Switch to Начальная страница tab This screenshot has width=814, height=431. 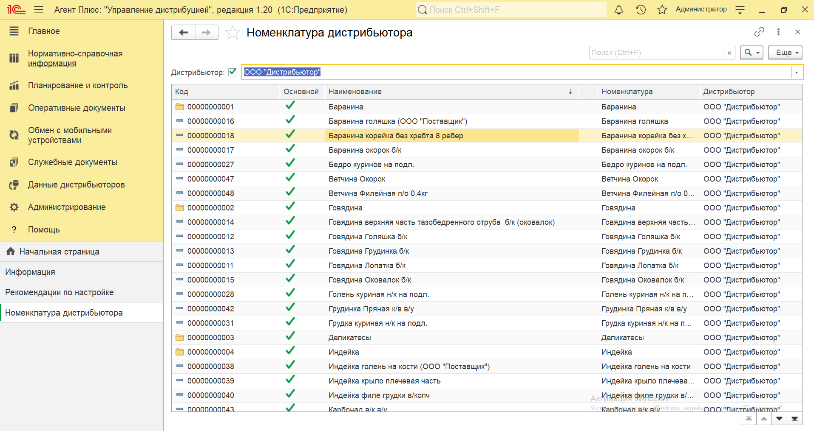(x=82, y=252)
